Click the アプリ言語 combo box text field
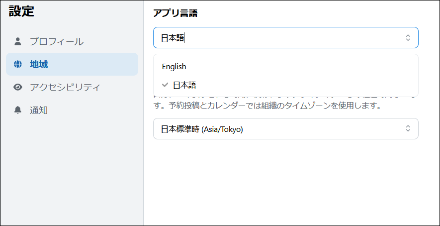440x226 pixels. point(286,38)
